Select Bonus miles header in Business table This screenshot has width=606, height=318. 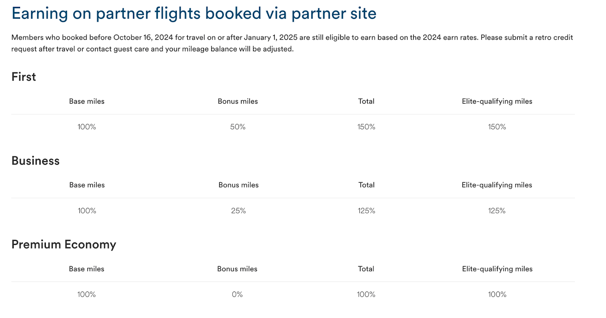pyautogui.click(x=238, y=185)
